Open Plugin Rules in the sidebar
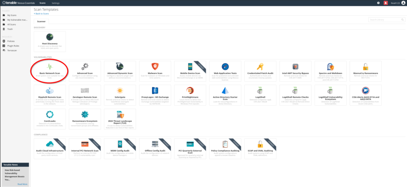 point(13,46)
